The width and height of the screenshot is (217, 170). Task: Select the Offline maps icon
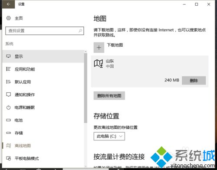click(8, 146)
